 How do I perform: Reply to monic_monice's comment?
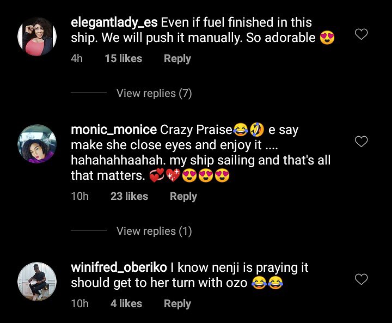(x=183, y=196)
